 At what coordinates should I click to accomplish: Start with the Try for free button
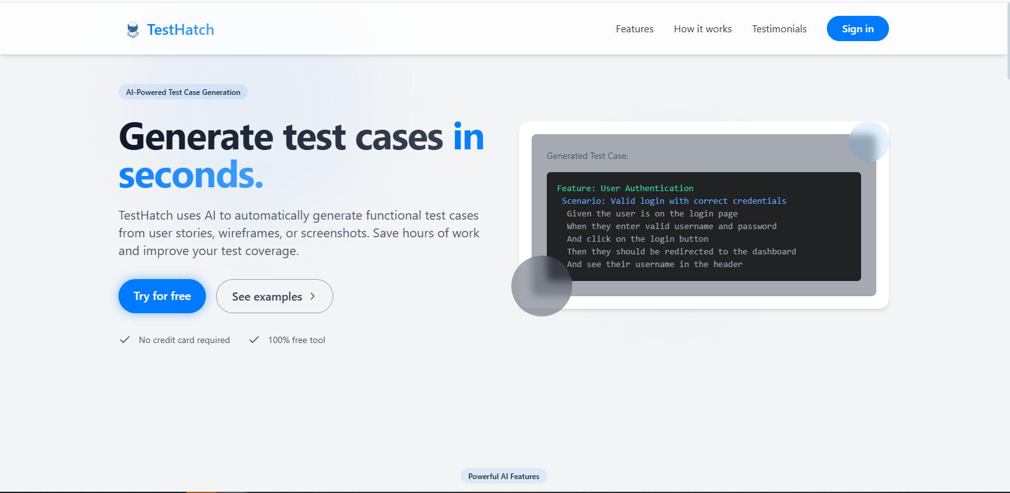pos(162,296)
